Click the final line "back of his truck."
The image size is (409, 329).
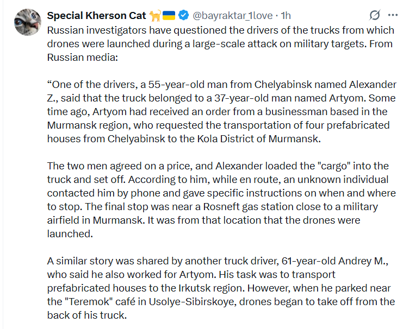pyautogui.click(x=87, y=315)
